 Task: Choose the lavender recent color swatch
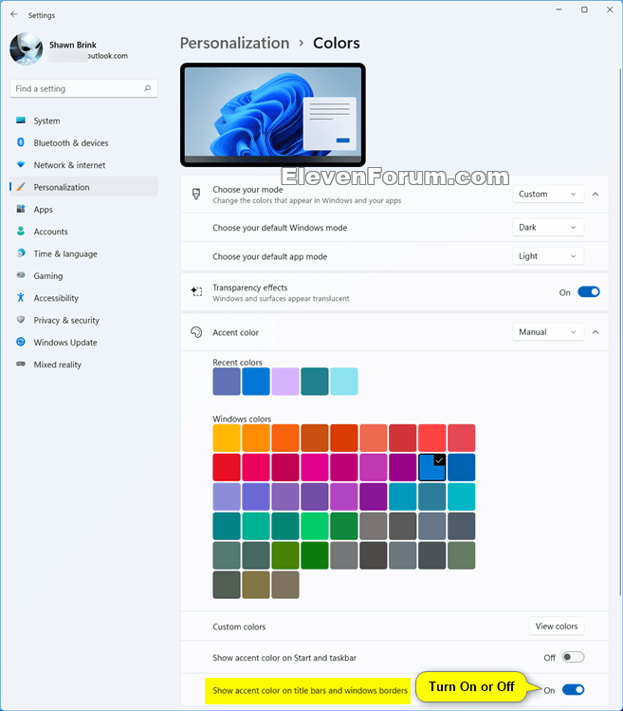tap(285, 382)
